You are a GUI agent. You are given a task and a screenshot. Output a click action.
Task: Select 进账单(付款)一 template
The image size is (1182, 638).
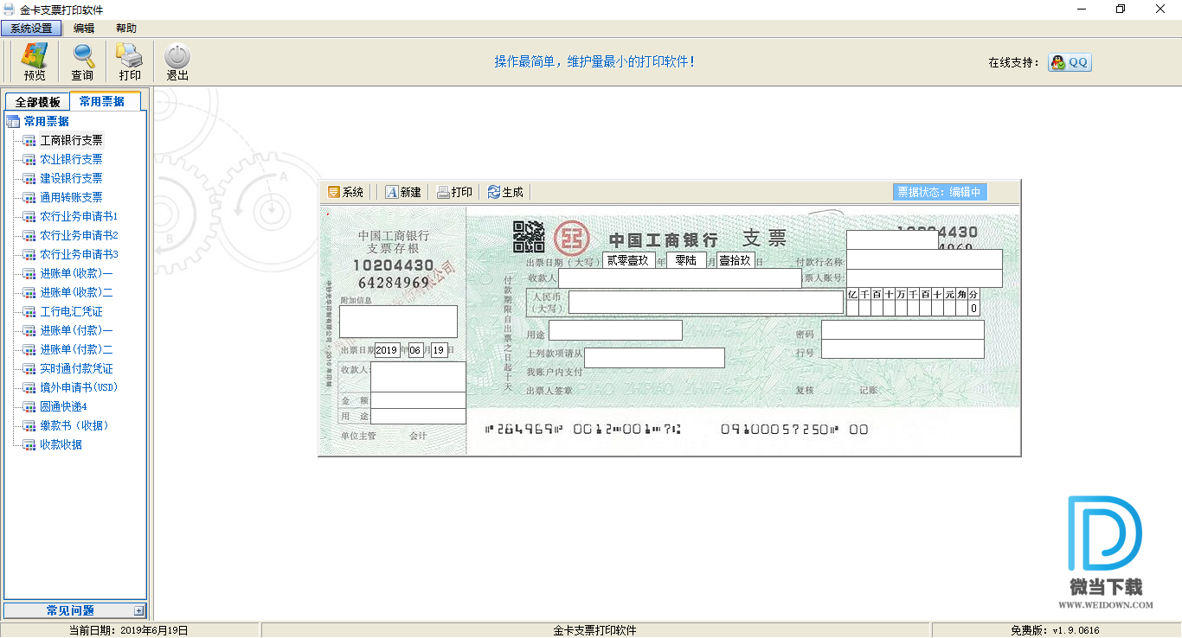tap(76, 330)
